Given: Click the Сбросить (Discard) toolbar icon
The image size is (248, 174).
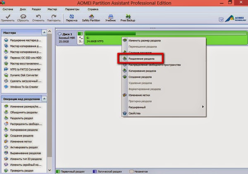Looking at the screenshot, I should click(23, 18).
